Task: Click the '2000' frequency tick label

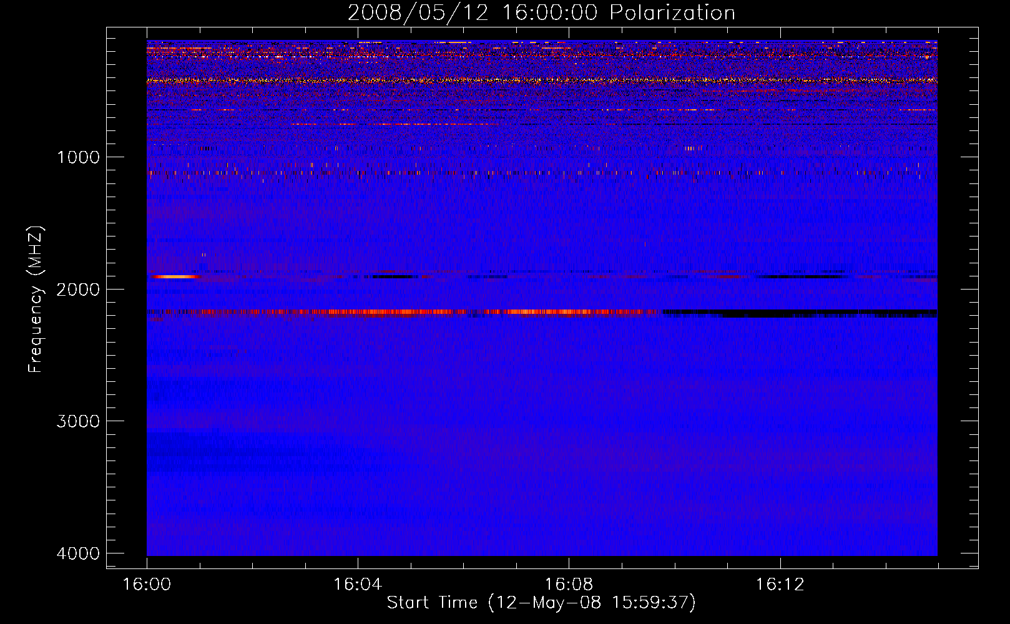Action: coord(79,289)
